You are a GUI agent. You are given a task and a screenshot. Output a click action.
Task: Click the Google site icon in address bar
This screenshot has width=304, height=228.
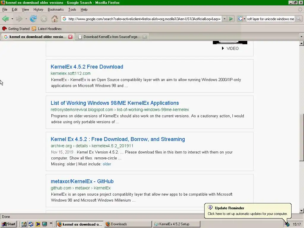pos(64,19)
